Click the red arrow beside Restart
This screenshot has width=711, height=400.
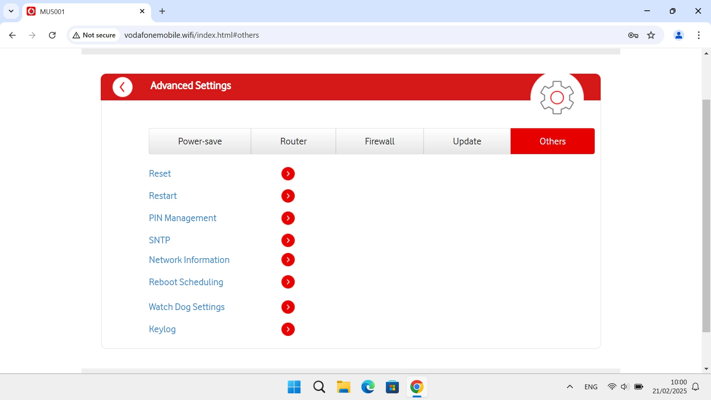pos(288,196)
